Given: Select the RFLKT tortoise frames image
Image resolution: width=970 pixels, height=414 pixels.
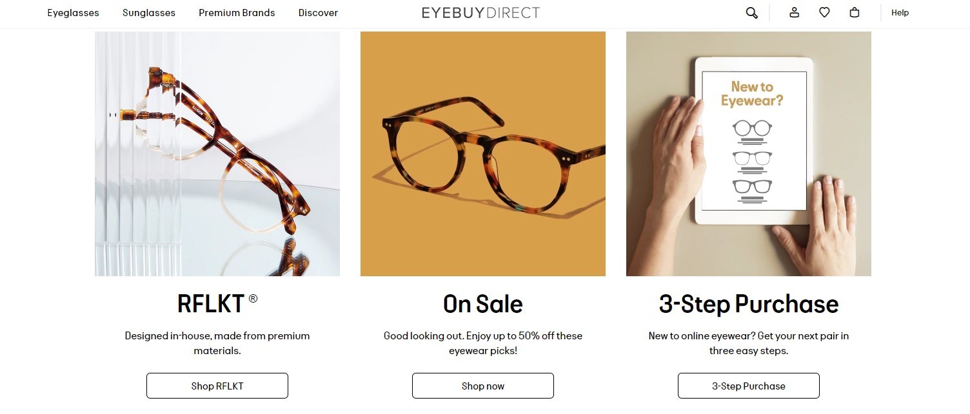Looking at the screenshot, I should (x=217, y=153).
